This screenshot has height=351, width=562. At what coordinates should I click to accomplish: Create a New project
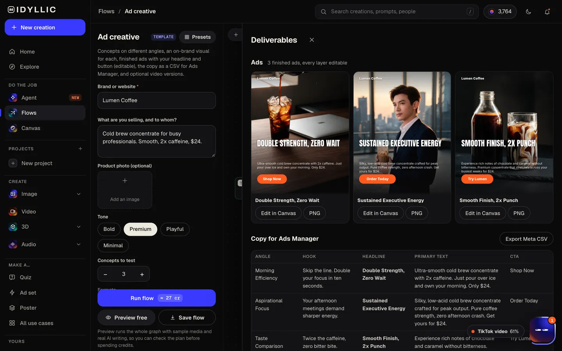45,163
